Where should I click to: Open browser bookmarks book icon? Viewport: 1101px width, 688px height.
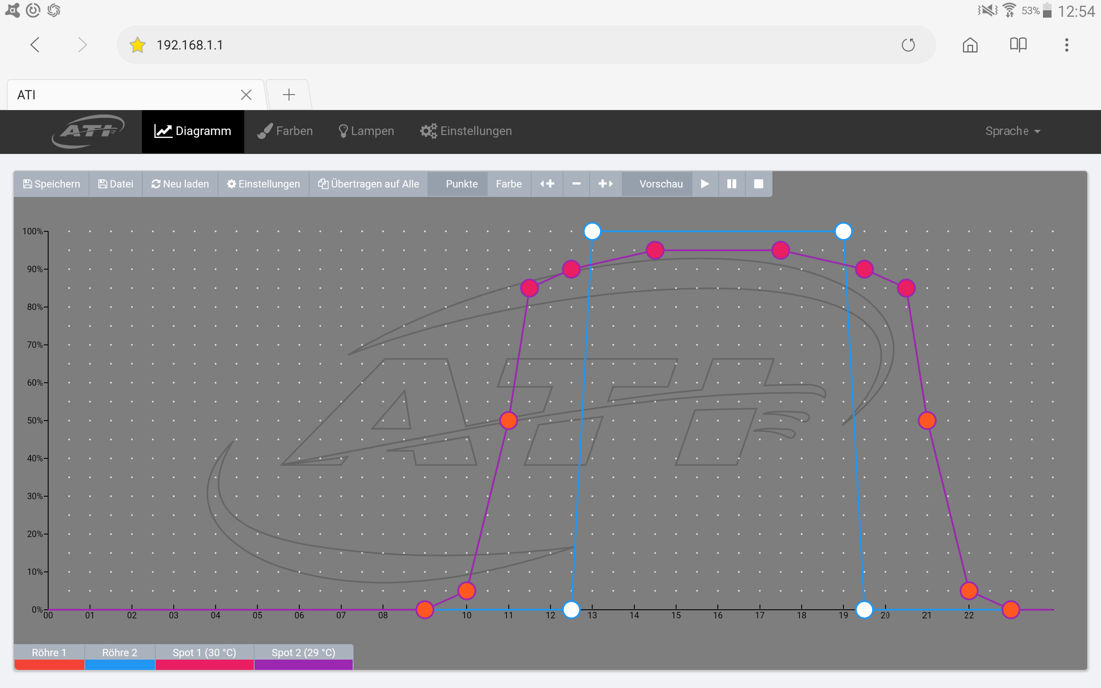[1018, 45]
